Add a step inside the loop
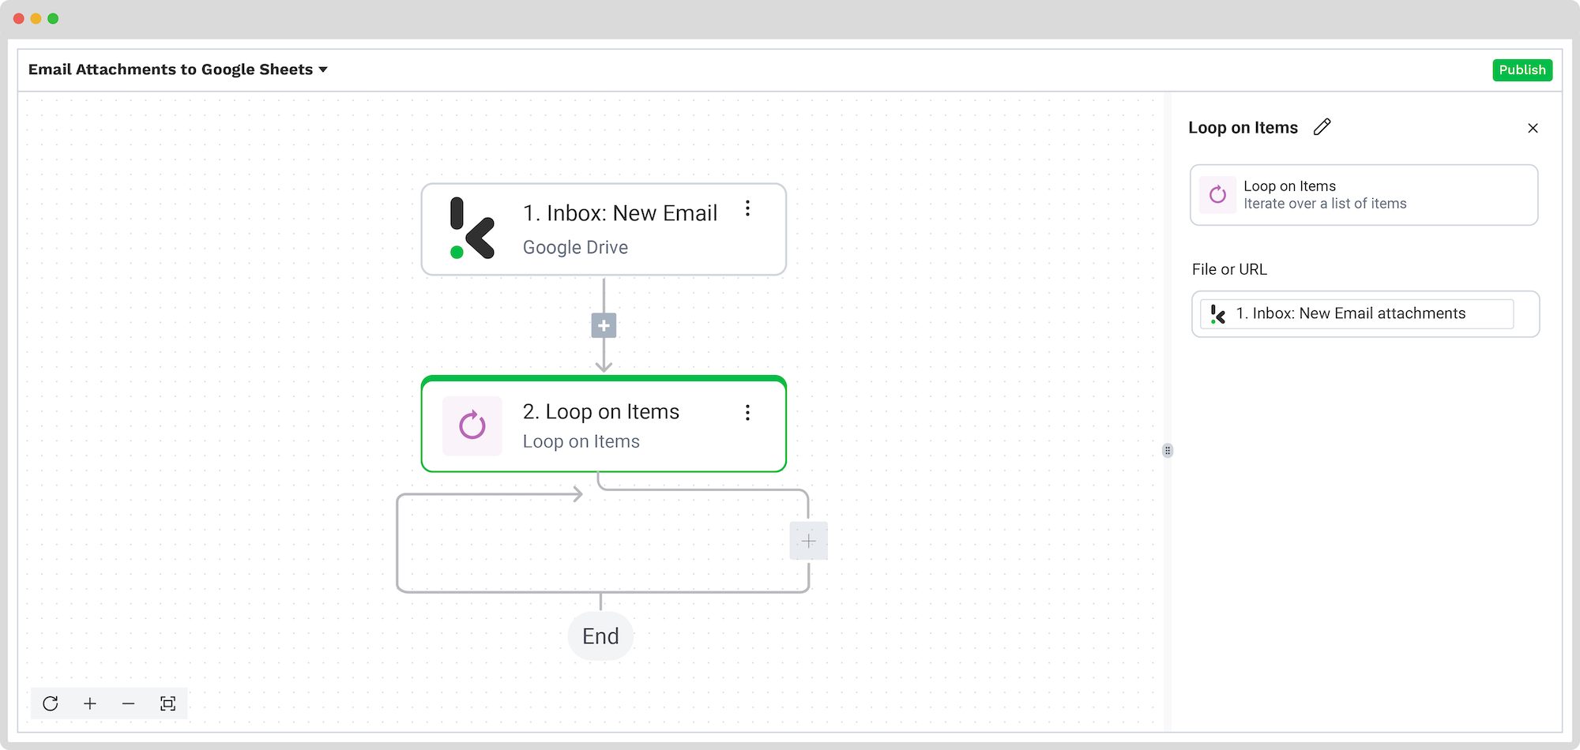The image size is (1580, 750). 808,541
